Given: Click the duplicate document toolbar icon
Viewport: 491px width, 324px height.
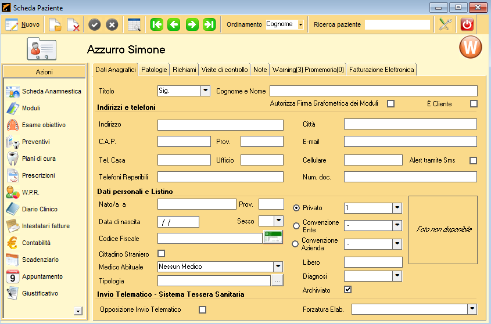Looking at the screenshot, I should [55, 25].
